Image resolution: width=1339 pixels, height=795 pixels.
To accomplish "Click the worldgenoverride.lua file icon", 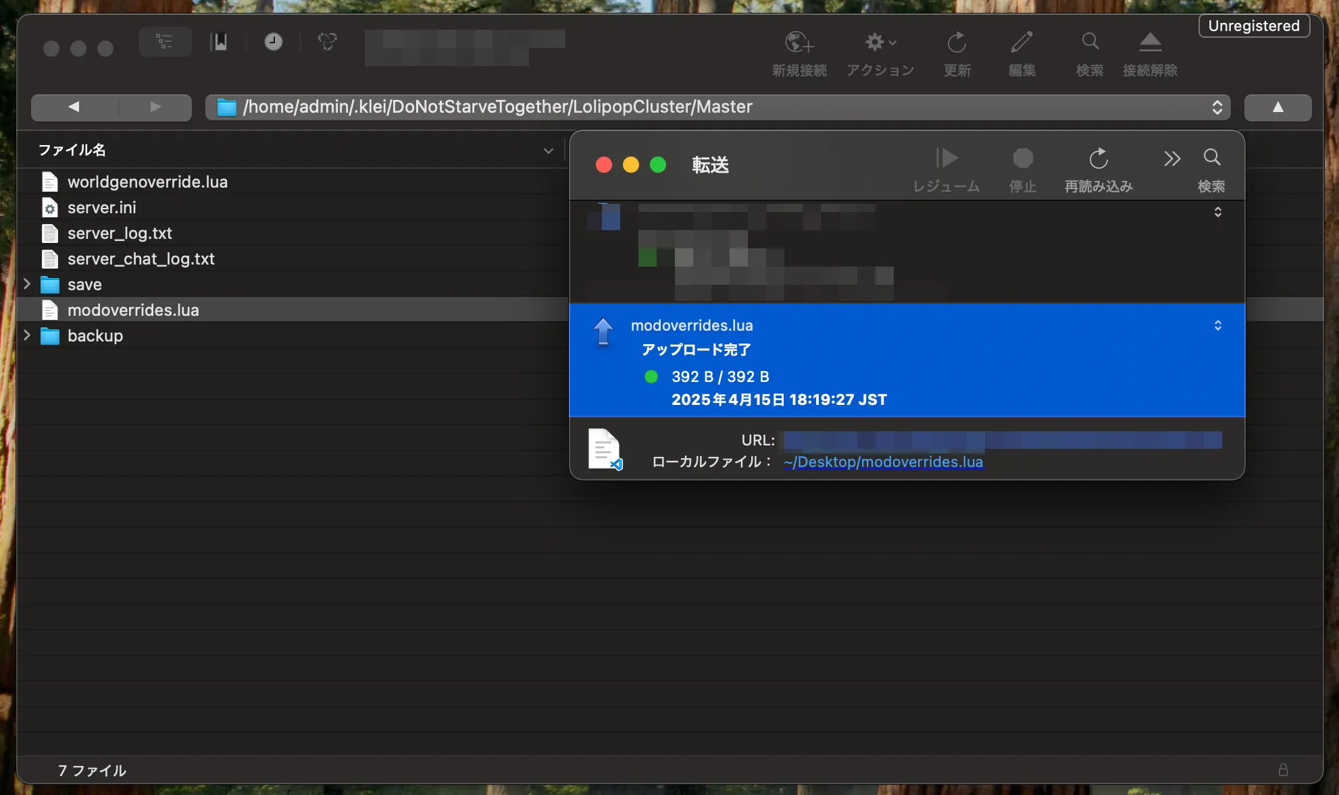I will 50,182.
